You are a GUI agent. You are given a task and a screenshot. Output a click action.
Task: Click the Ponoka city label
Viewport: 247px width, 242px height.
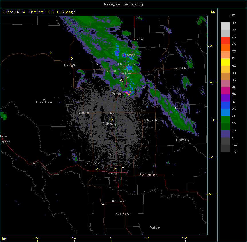[138, 39]
